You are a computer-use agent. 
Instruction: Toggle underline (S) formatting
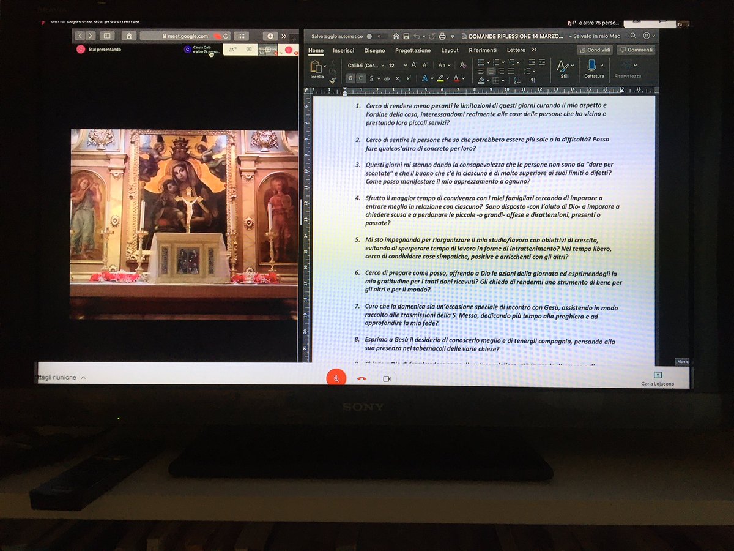[x=371, y=78]
